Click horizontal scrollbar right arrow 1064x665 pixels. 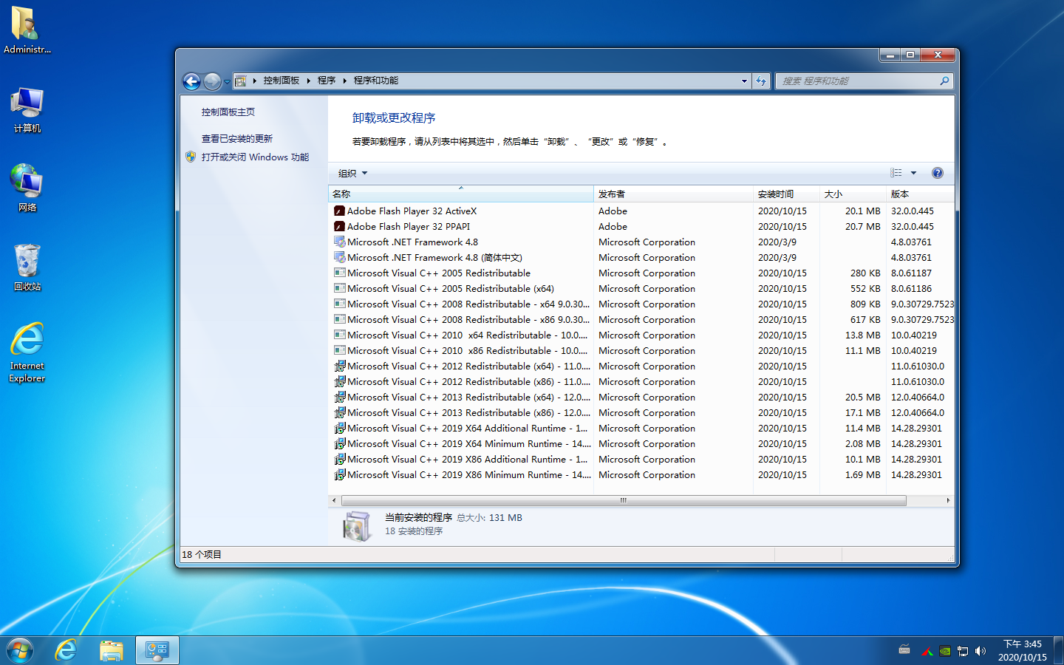(x=948, y=501)
